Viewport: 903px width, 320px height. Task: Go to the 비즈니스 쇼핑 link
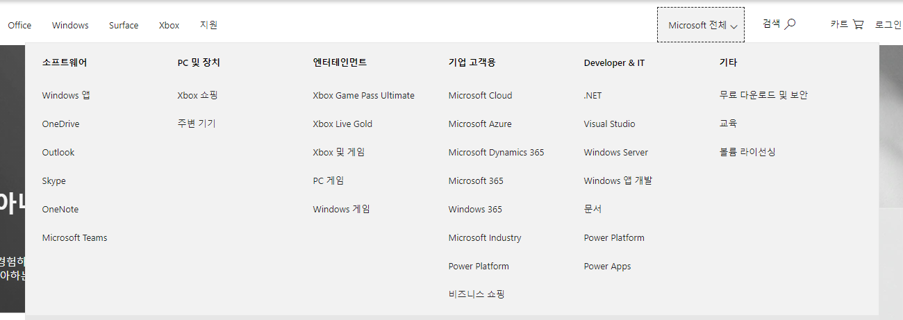[x=477, y=294]
